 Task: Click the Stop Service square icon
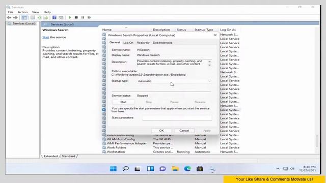[x=76, y=18]
